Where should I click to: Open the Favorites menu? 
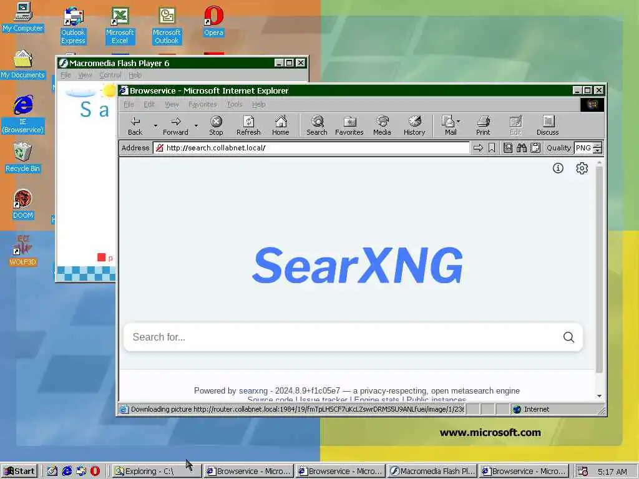[x=203, y=104]
